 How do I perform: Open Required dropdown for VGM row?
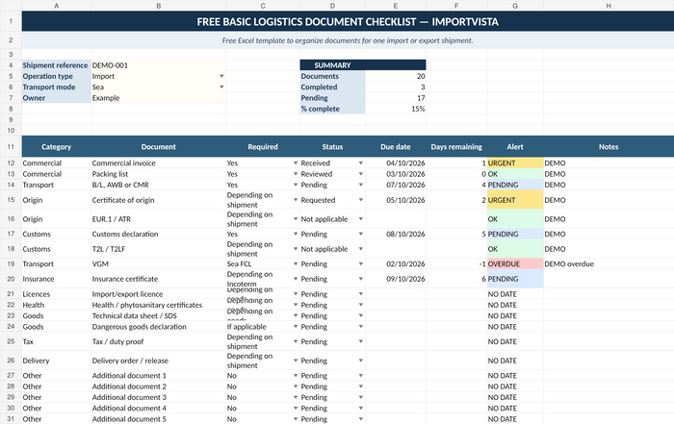(x=296, y=264)
